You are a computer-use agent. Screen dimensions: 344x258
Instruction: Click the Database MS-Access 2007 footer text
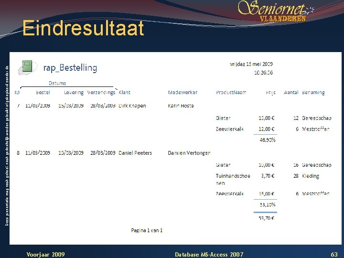pos(209,255)
